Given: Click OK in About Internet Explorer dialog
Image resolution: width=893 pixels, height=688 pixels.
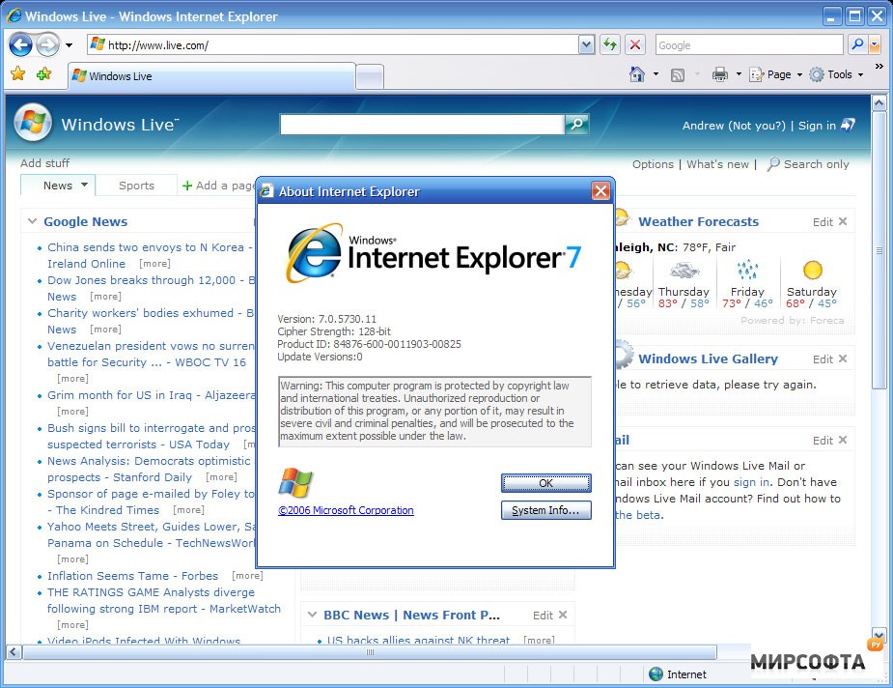Looking at the screenshot, I should pyautogui.click(x=545, y=483).
